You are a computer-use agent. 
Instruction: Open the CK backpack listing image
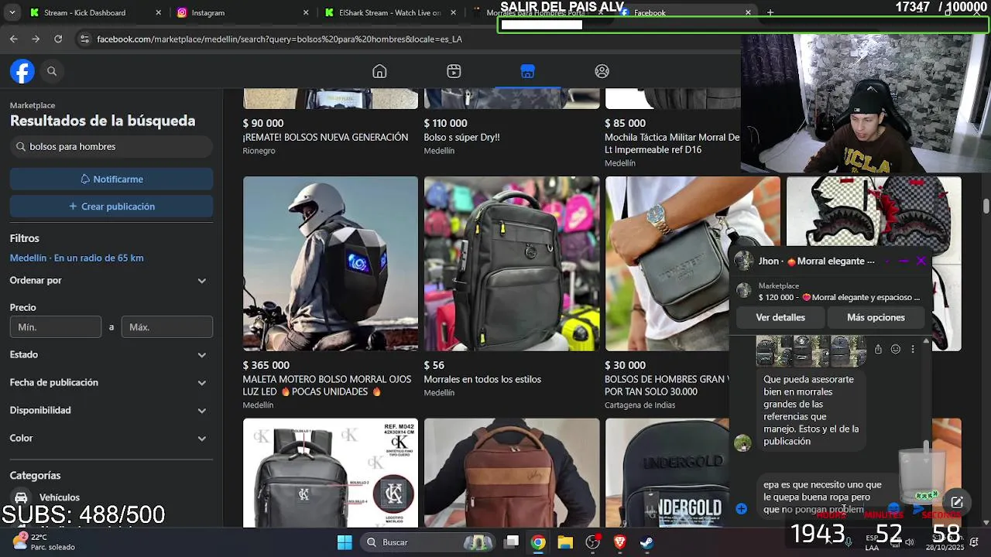tap(331, 473)
